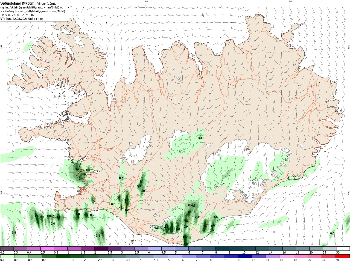This screenshot has height=262, width=350.
Task: Select the VT: Sun. 22.08.2021 08Z valid time
Action: [17, 19]
